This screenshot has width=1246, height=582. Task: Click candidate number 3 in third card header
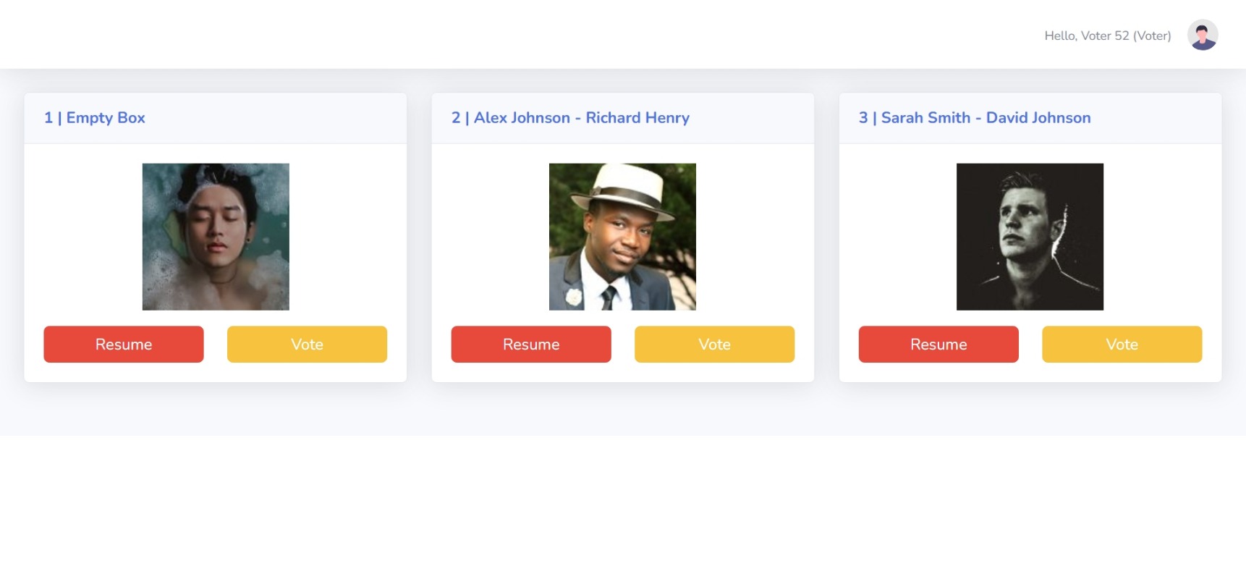click(863, 118)
